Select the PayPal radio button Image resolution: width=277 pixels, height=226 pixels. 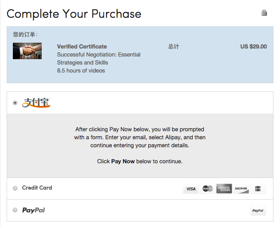[x=15, y=210]
